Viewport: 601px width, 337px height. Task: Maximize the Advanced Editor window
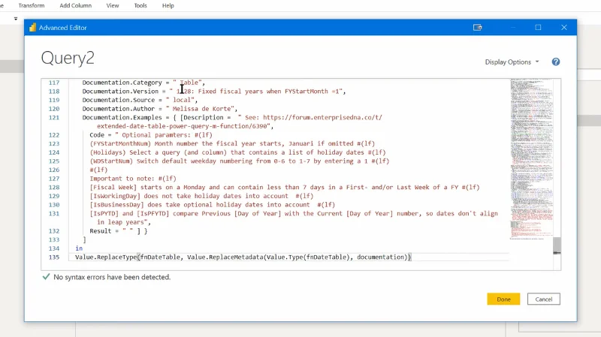pyautogui.click(x=538, y=28)
